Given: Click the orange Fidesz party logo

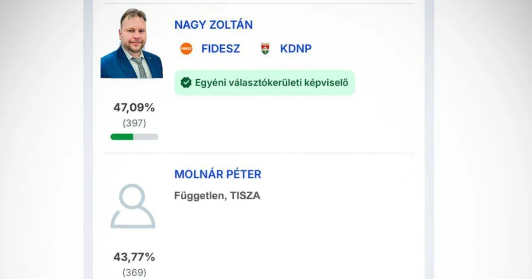Looking at the screenshot, I should 186,49.
